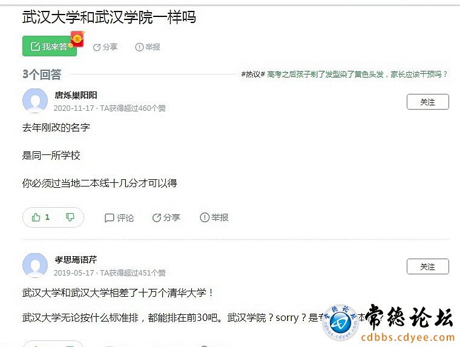The height and width of the screenshot is (347, 460).
Task: Share the question via top 分享 icon
Action: pos(105,47)
